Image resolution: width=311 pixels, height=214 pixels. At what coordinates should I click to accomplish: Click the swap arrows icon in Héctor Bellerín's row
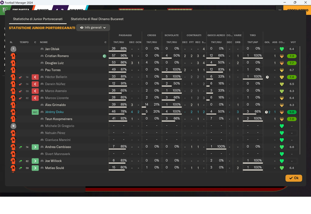point(20,77)
